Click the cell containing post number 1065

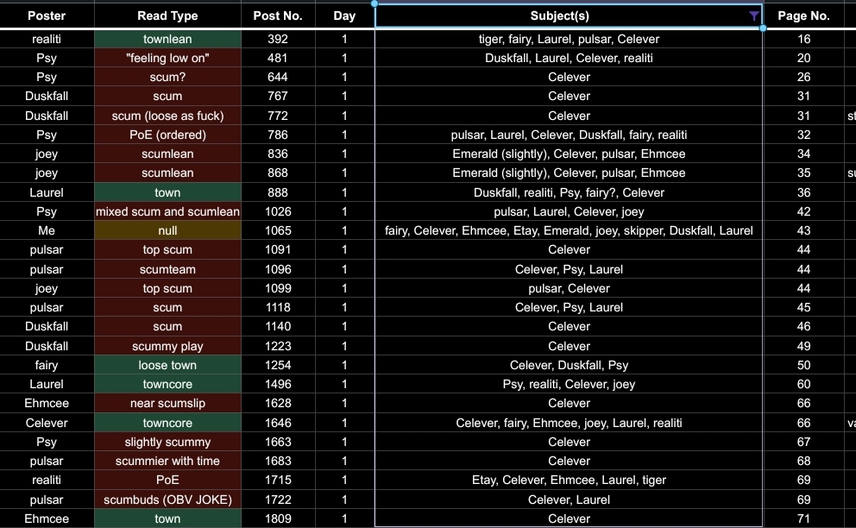pyautogui.click(x=278, y=230)
